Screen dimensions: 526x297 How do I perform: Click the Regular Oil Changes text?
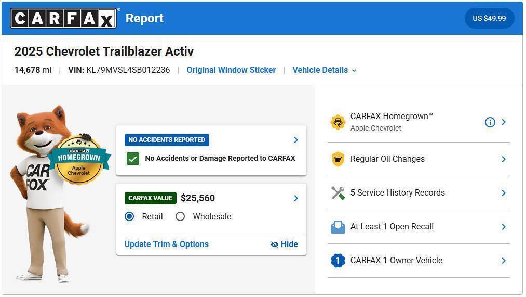tap(387, 159)
